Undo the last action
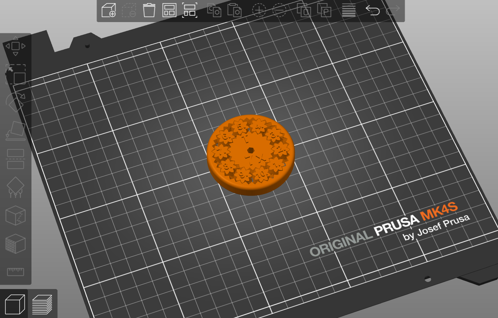 (373, 10)
